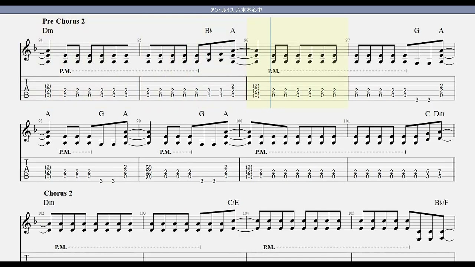
Task: Select measure number 95
Action: [x=139, y=40]
